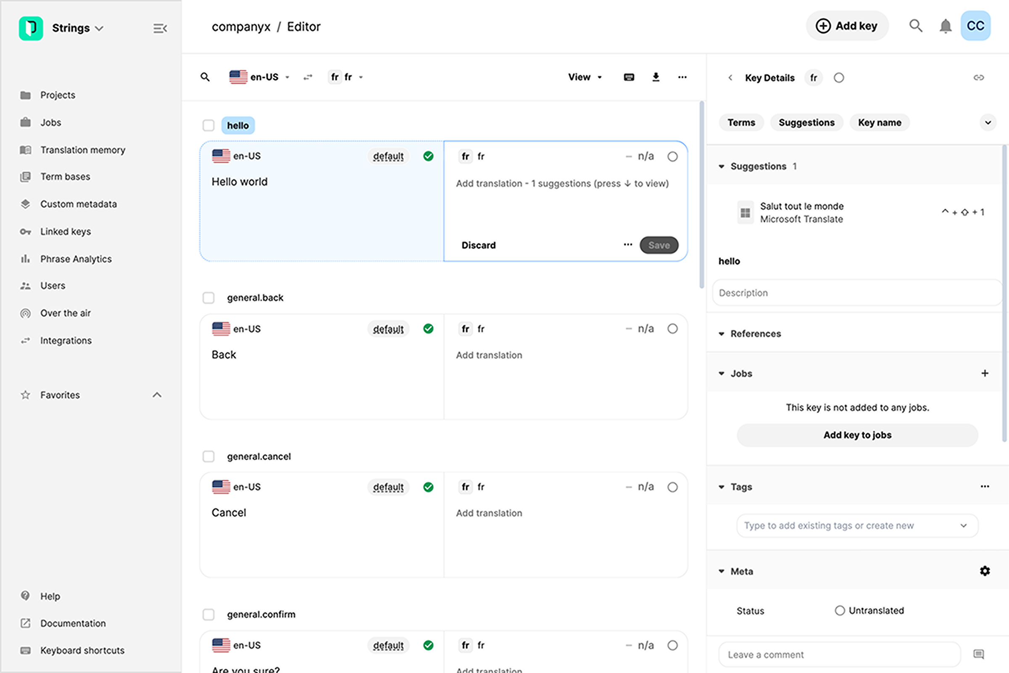This screenshot has width=1009, height=673.
Task: Collapse the Favorites section chevron
Action: [x=157, y=395]
